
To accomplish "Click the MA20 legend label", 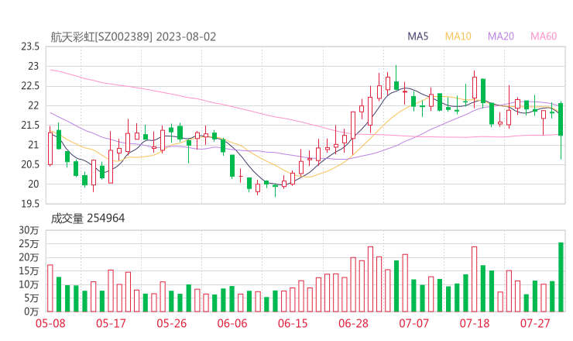I will pos(501,36).
